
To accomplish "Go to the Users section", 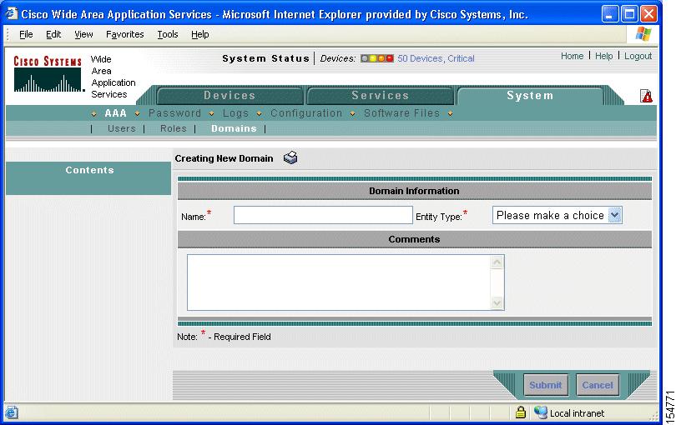I will pyautogui.click(x=122, y=128).
